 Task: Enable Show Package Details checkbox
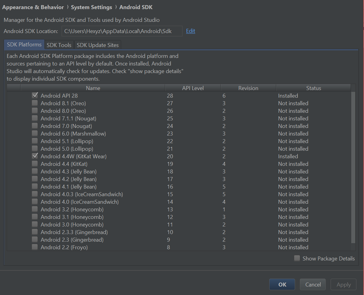click(297, 258)
